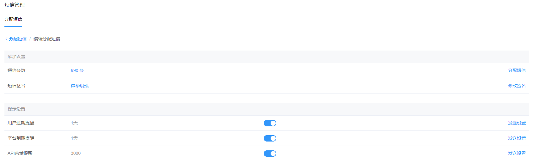Click 分配短信 action in 短信条数 row
The height and width of the screenshot is (163, 533).
pyautogui.click(x=517, y=70)
